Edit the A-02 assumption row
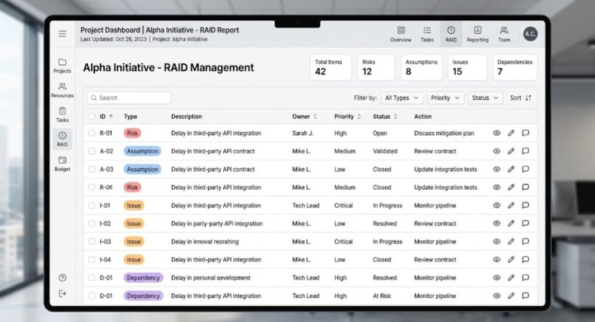The image size is (595, 322). (x=511, y=151)
